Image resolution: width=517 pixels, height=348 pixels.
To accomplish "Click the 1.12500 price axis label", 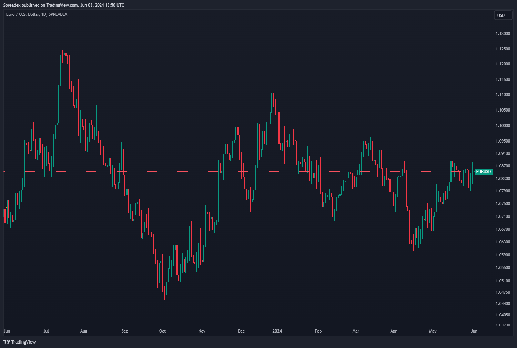I will [503, 49].
